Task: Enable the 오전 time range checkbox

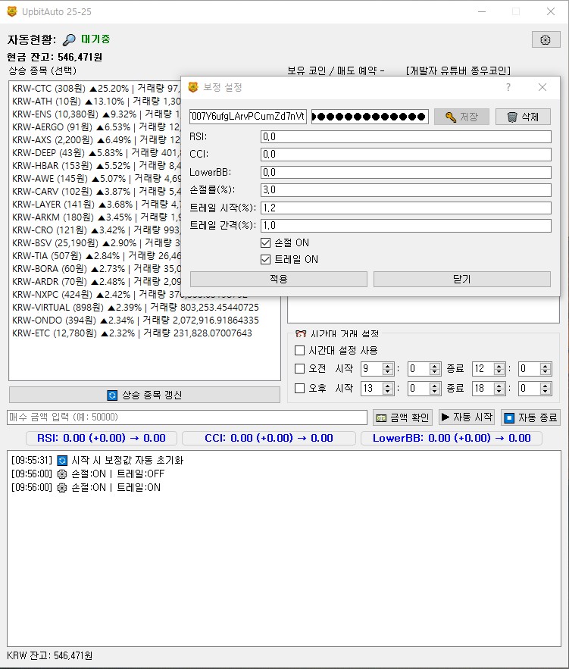Action: (x=299, y=369)
